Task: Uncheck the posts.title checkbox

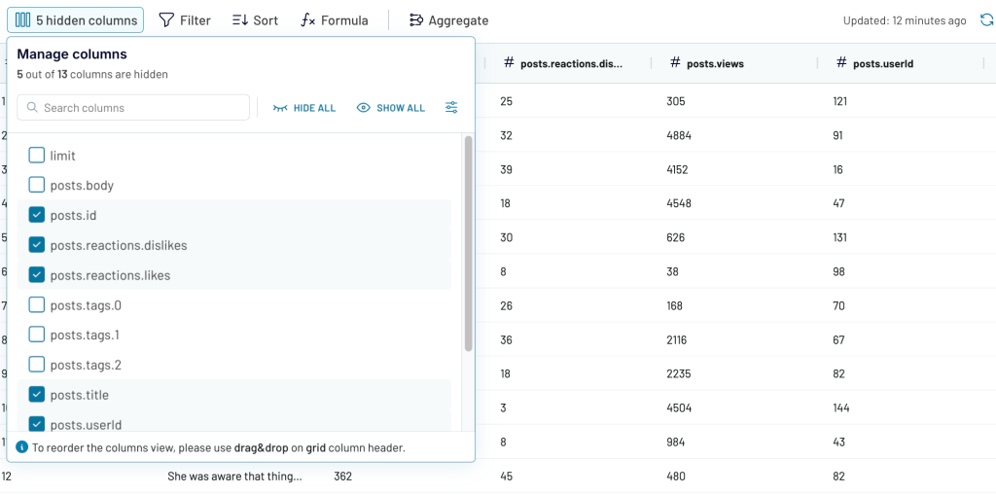Action: [37, 395]
